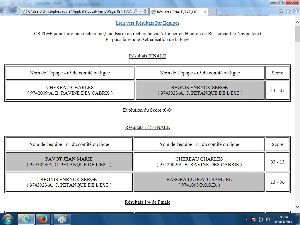Show hidden system tray icons
The image size is (300, 225).
246,219
